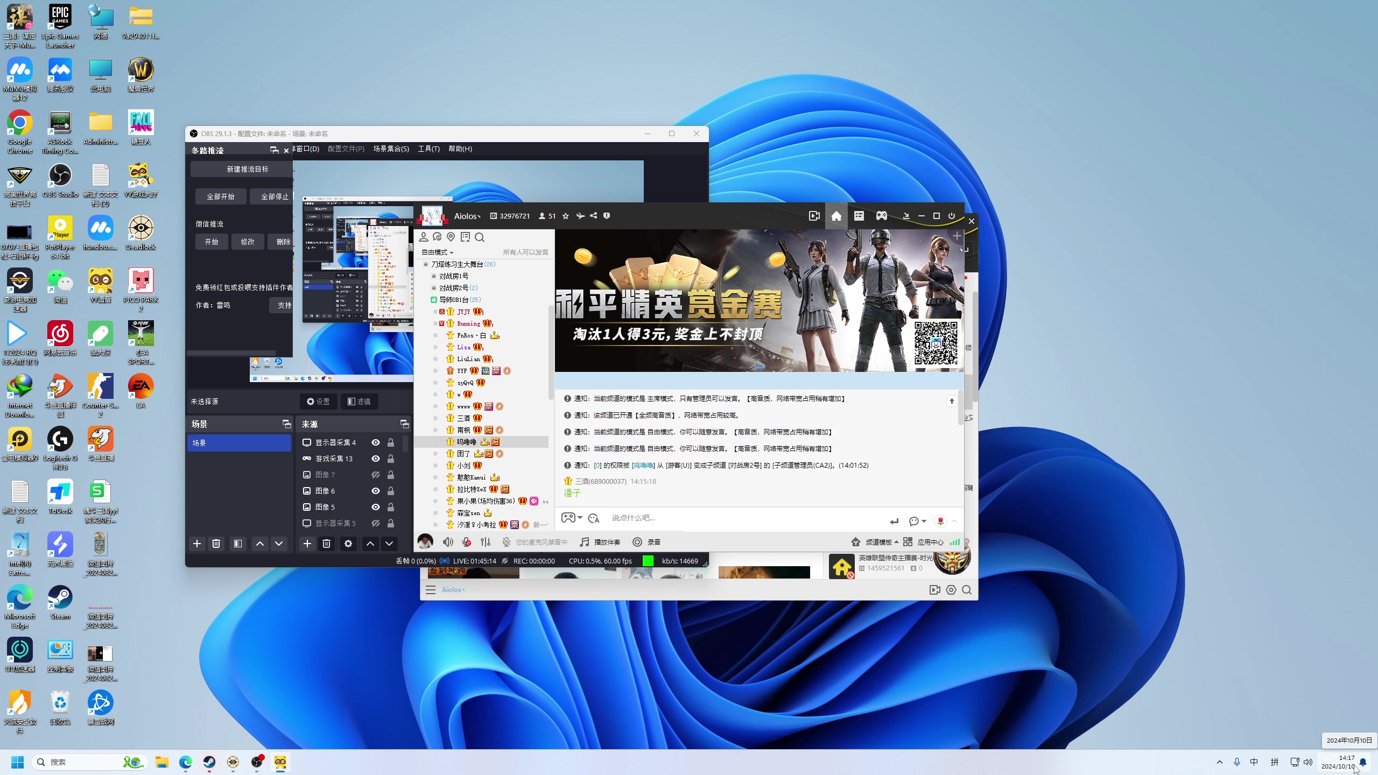Click the 播放伴奏 music note button
1378x775 pixels.
[600, 542]
